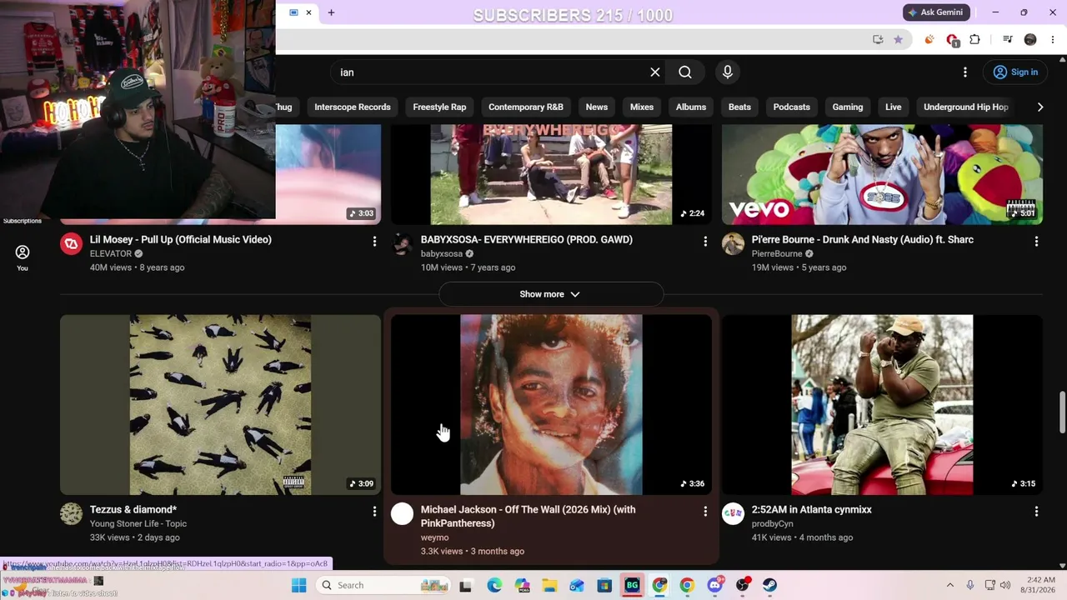Open YouTube settings three-dot menu beside Sign in

pyautogui.click(x=965, y=72)
